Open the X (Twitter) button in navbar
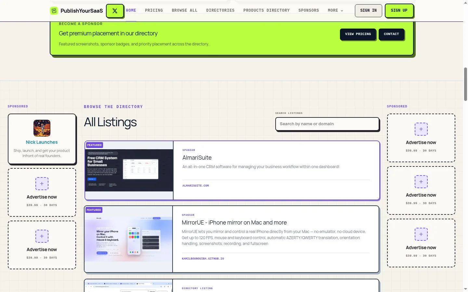The width and height of the screenshot is (468, 292). (x=115, y=11)
